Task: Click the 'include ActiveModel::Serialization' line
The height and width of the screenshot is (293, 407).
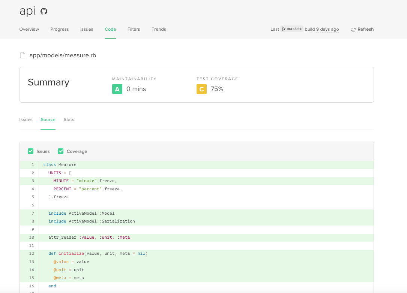Action: [x=92, y=221]
